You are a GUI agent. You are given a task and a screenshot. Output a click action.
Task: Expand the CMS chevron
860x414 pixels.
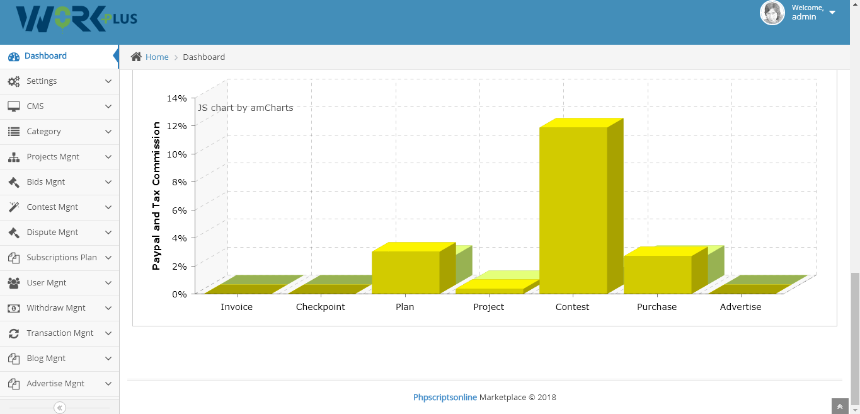coord(108,106)
